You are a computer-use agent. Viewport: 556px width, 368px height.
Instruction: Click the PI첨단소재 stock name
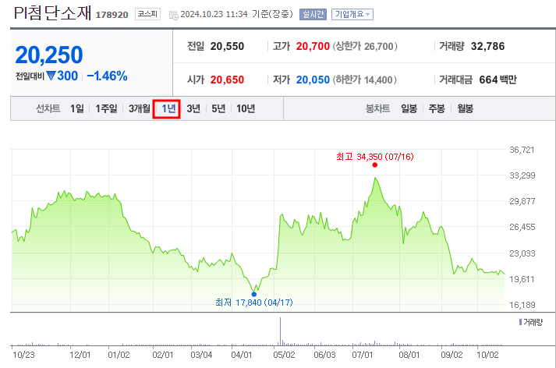(52, 13)
